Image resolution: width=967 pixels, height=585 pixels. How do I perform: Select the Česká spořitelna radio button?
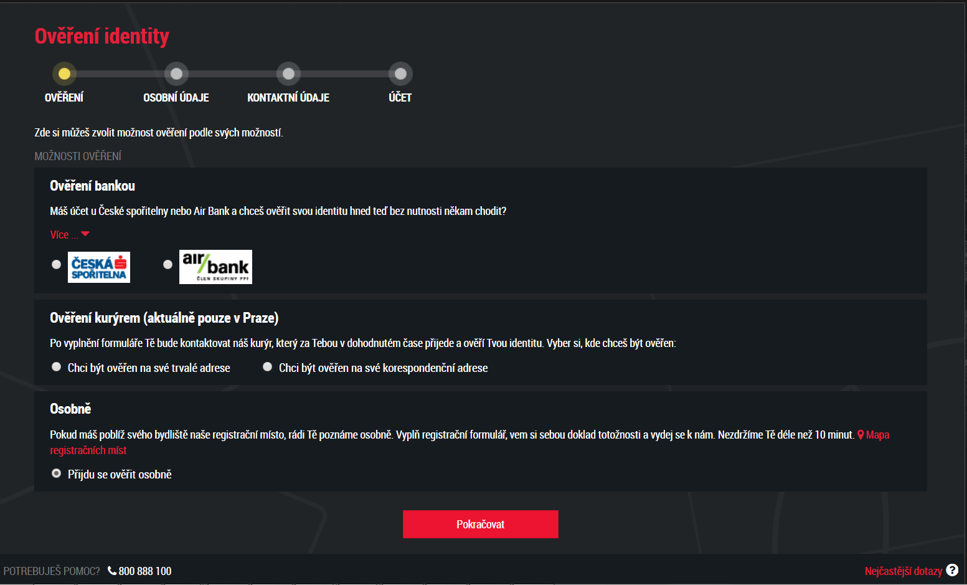click(x=56, y=264)
